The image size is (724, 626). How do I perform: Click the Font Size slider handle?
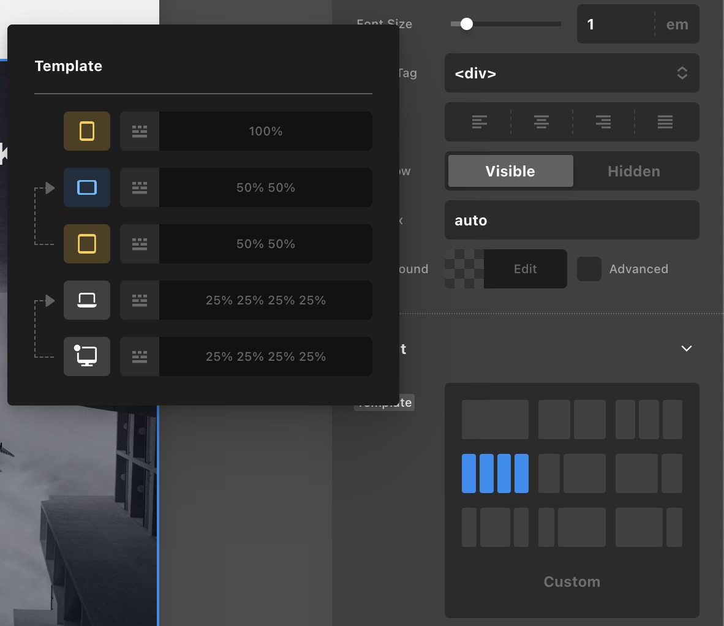coord(467,24)
